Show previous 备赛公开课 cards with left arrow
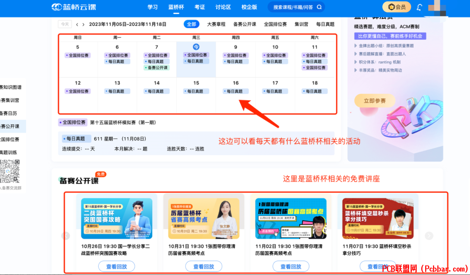 66,236
